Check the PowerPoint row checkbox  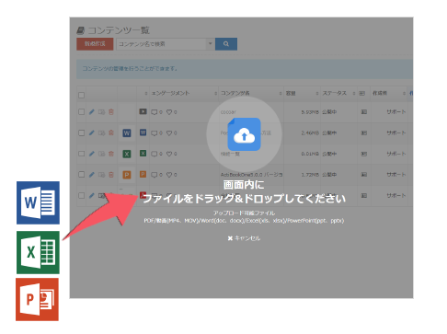[x=81, y=175]
